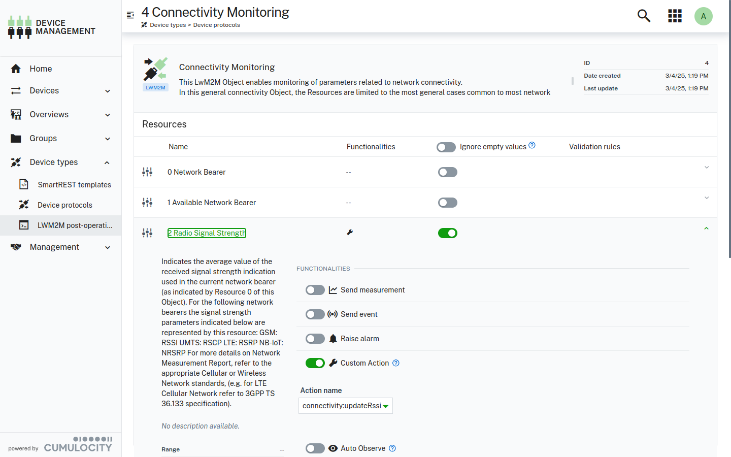This screenshot has width=731, height=457.
Task: Disable the Custom Action toggle
Action: [315, 363]
